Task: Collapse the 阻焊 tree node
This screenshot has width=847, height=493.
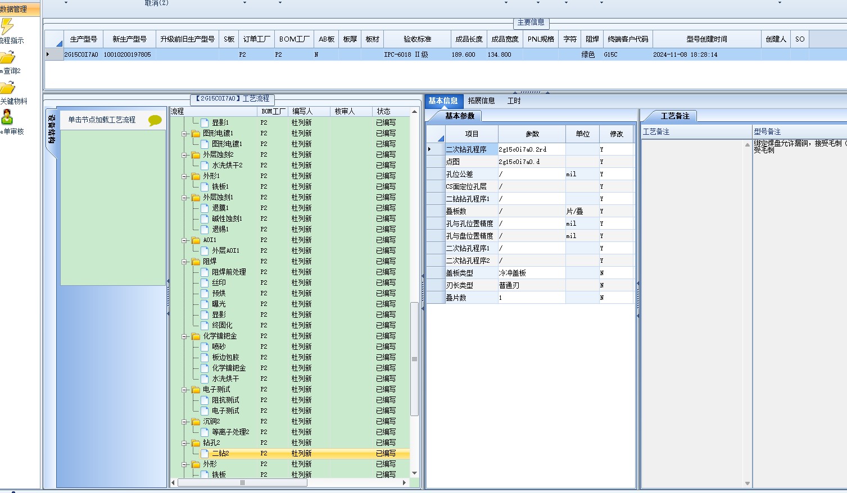Action: point(184,262)
